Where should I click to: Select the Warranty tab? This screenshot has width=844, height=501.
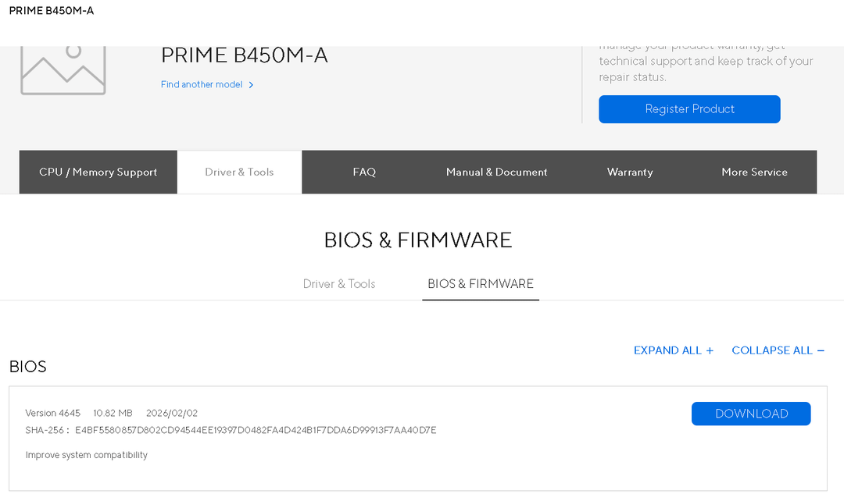click(x=630, y=172)
